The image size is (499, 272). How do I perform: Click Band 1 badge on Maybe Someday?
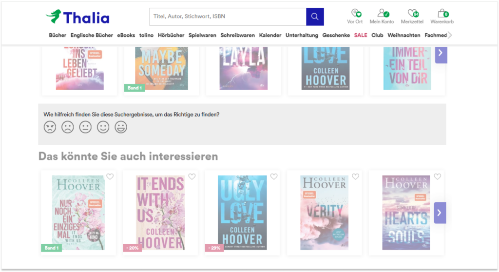tap(134, 88)
